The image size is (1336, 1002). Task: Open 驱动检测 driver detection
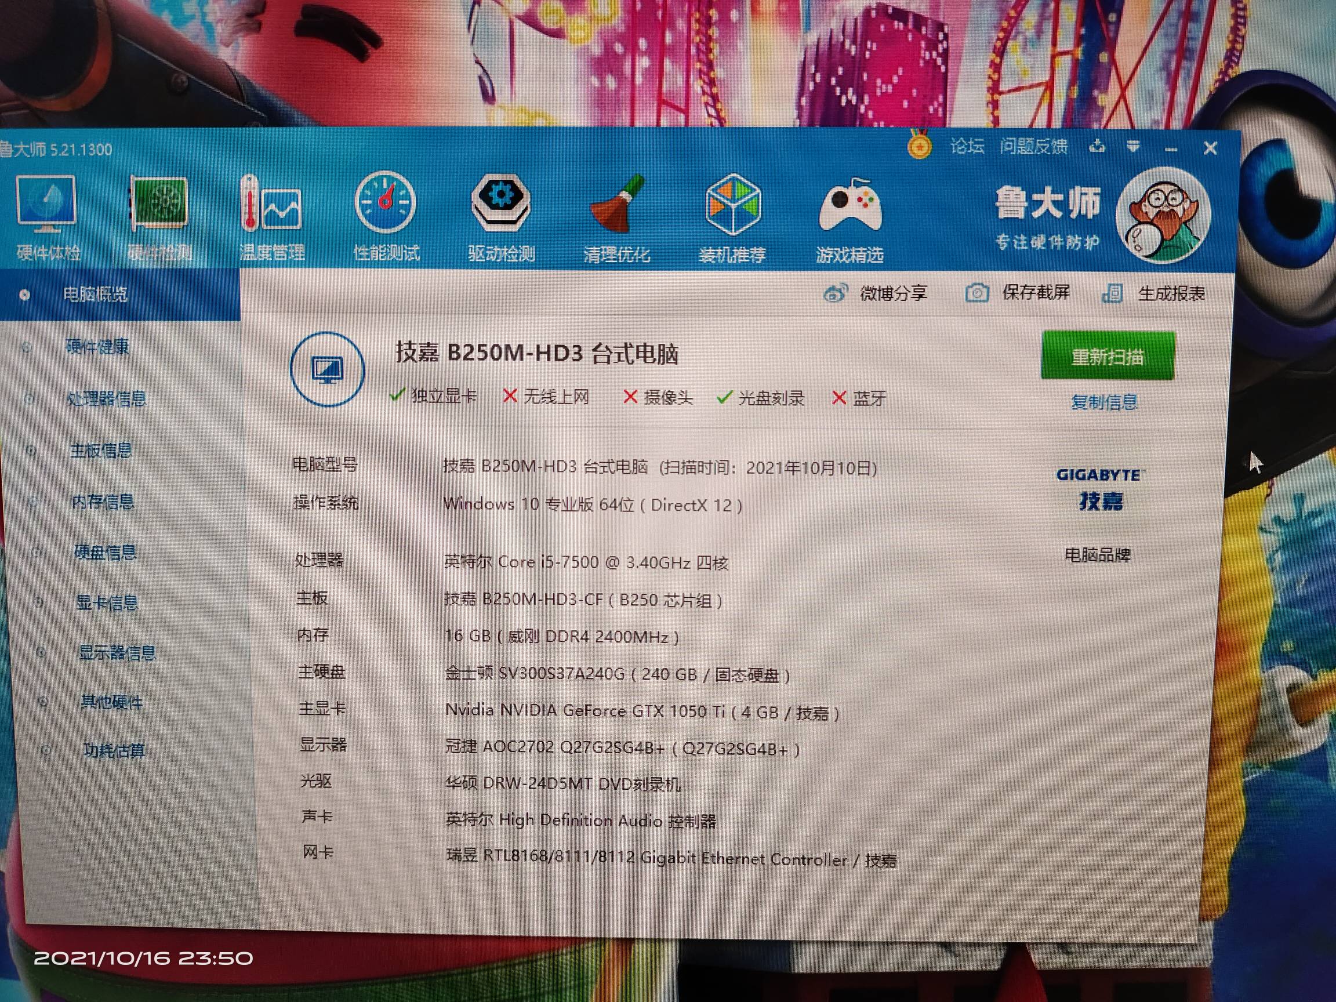pos(500,219)
